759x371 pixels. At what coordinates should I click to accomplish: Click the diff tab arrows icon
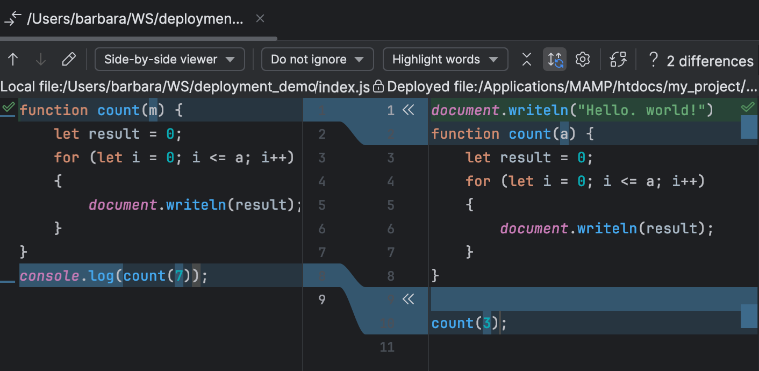point(12,19)
